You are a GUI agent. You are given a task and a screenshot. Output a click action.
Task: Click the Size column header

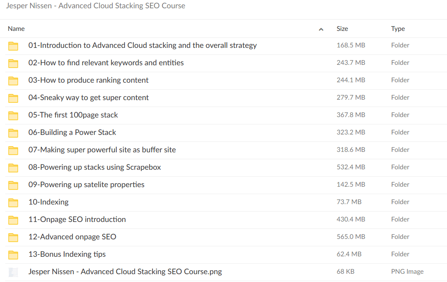[342, 29]
